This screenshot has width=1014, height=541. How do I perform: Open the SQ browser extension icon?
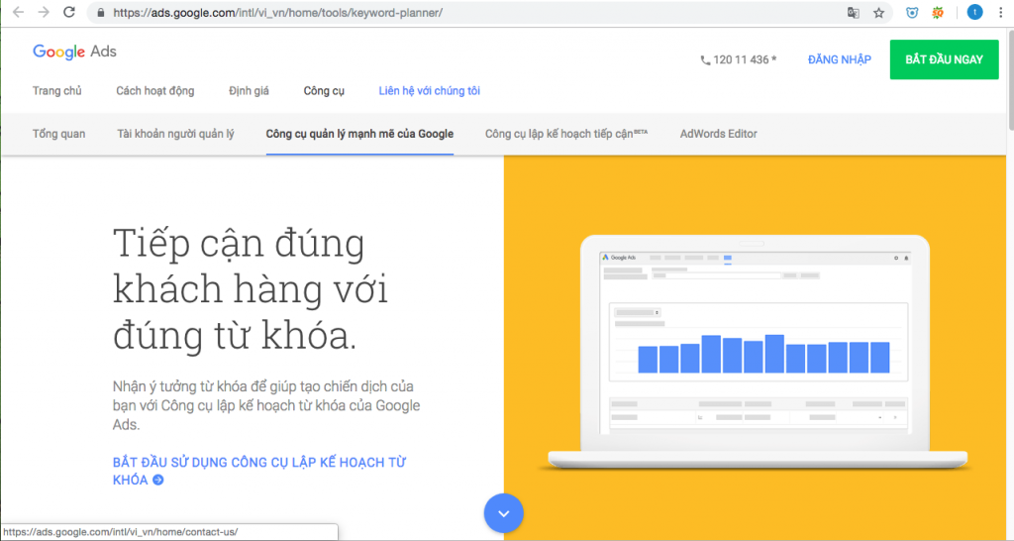[x=938, y=14]
